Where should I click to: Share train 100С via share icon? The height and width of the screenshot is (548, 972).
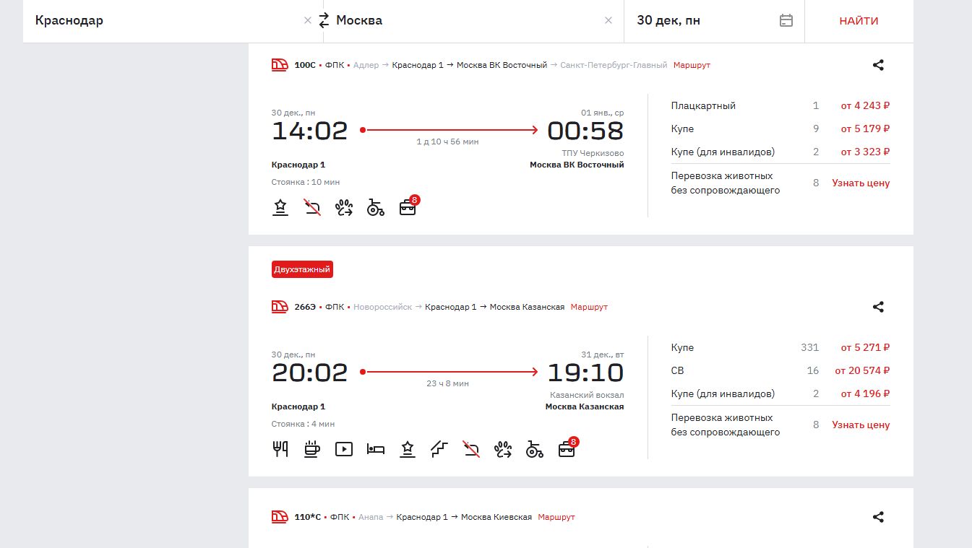click(878, 65)
